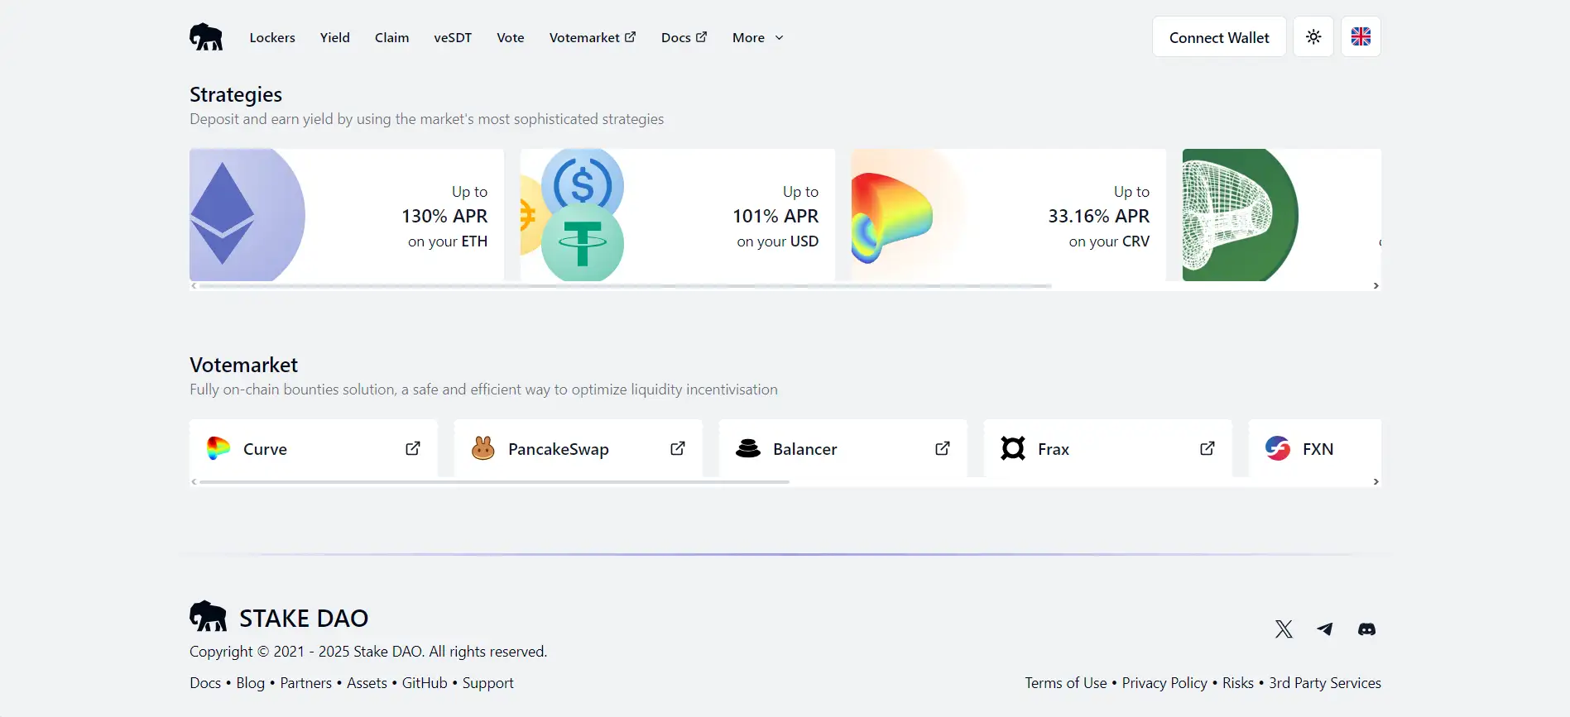
Task: Click the Frax logo icon
Action: [x=1013, y=448]
